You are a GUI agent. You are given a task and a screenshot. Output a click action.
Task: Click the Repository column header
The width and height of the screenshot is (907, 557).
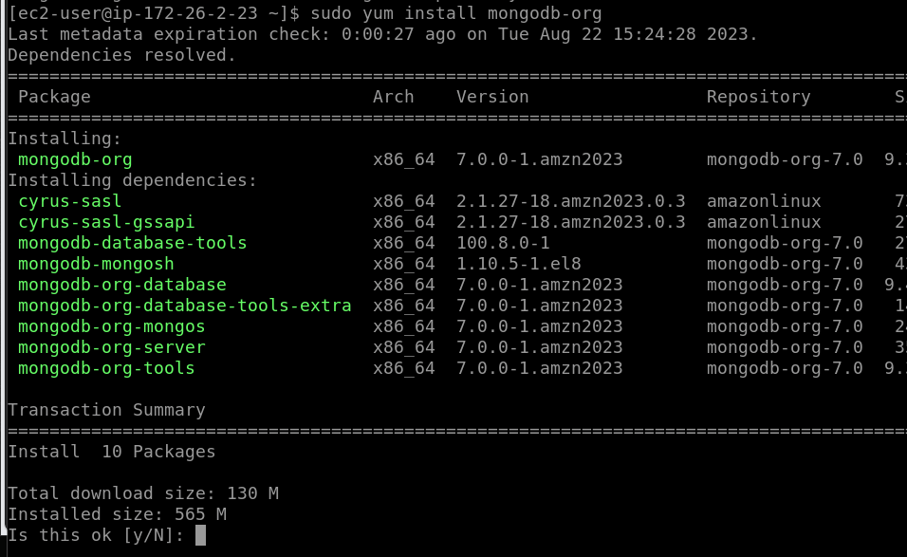point(758,96)
